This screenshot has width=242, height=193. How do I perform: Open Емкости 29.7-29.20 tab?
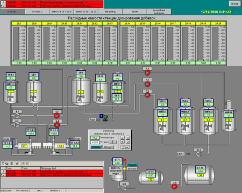click(86, 12)
